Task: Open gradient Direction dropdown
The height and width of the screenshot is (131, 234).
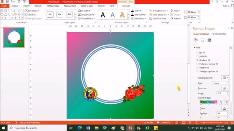Action: pyautogui.click(x=225, y=88)
